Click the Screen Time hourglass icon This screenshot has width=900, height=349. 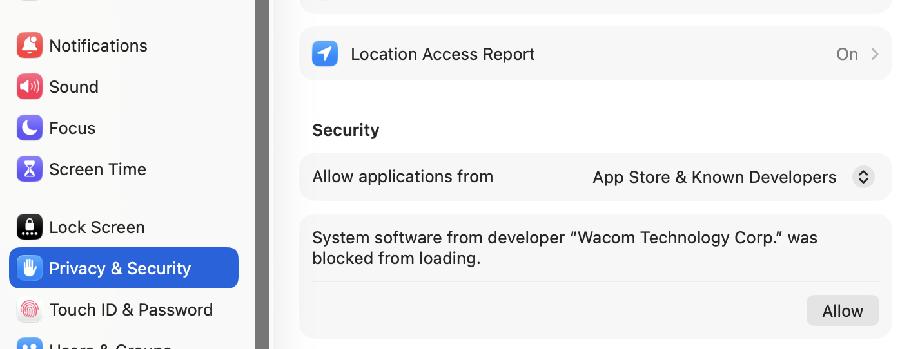click(30, 169)
